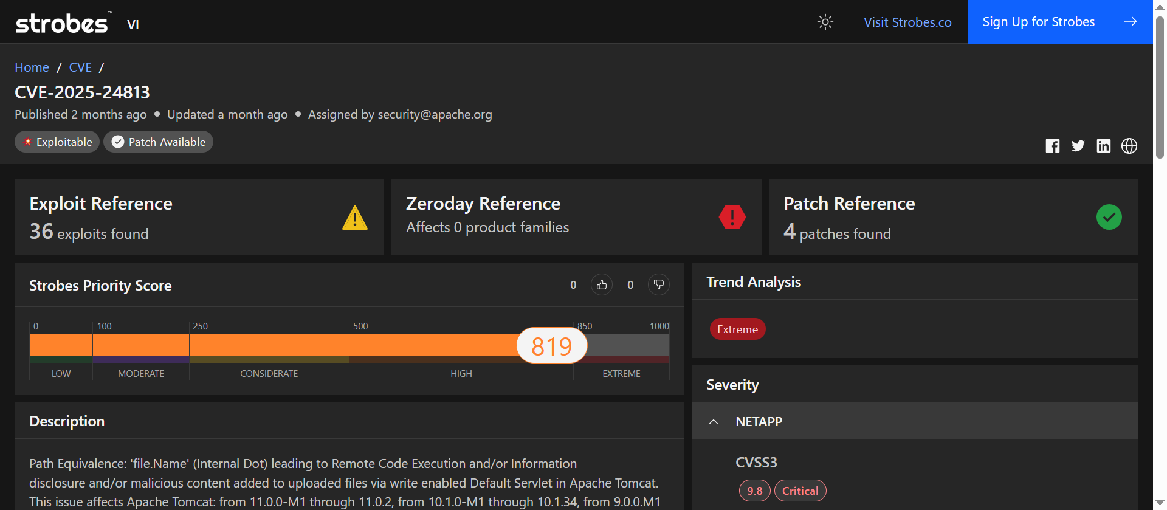Click the Patch Available checkmark icon
1167x510 pixels.
coord(118,142)
